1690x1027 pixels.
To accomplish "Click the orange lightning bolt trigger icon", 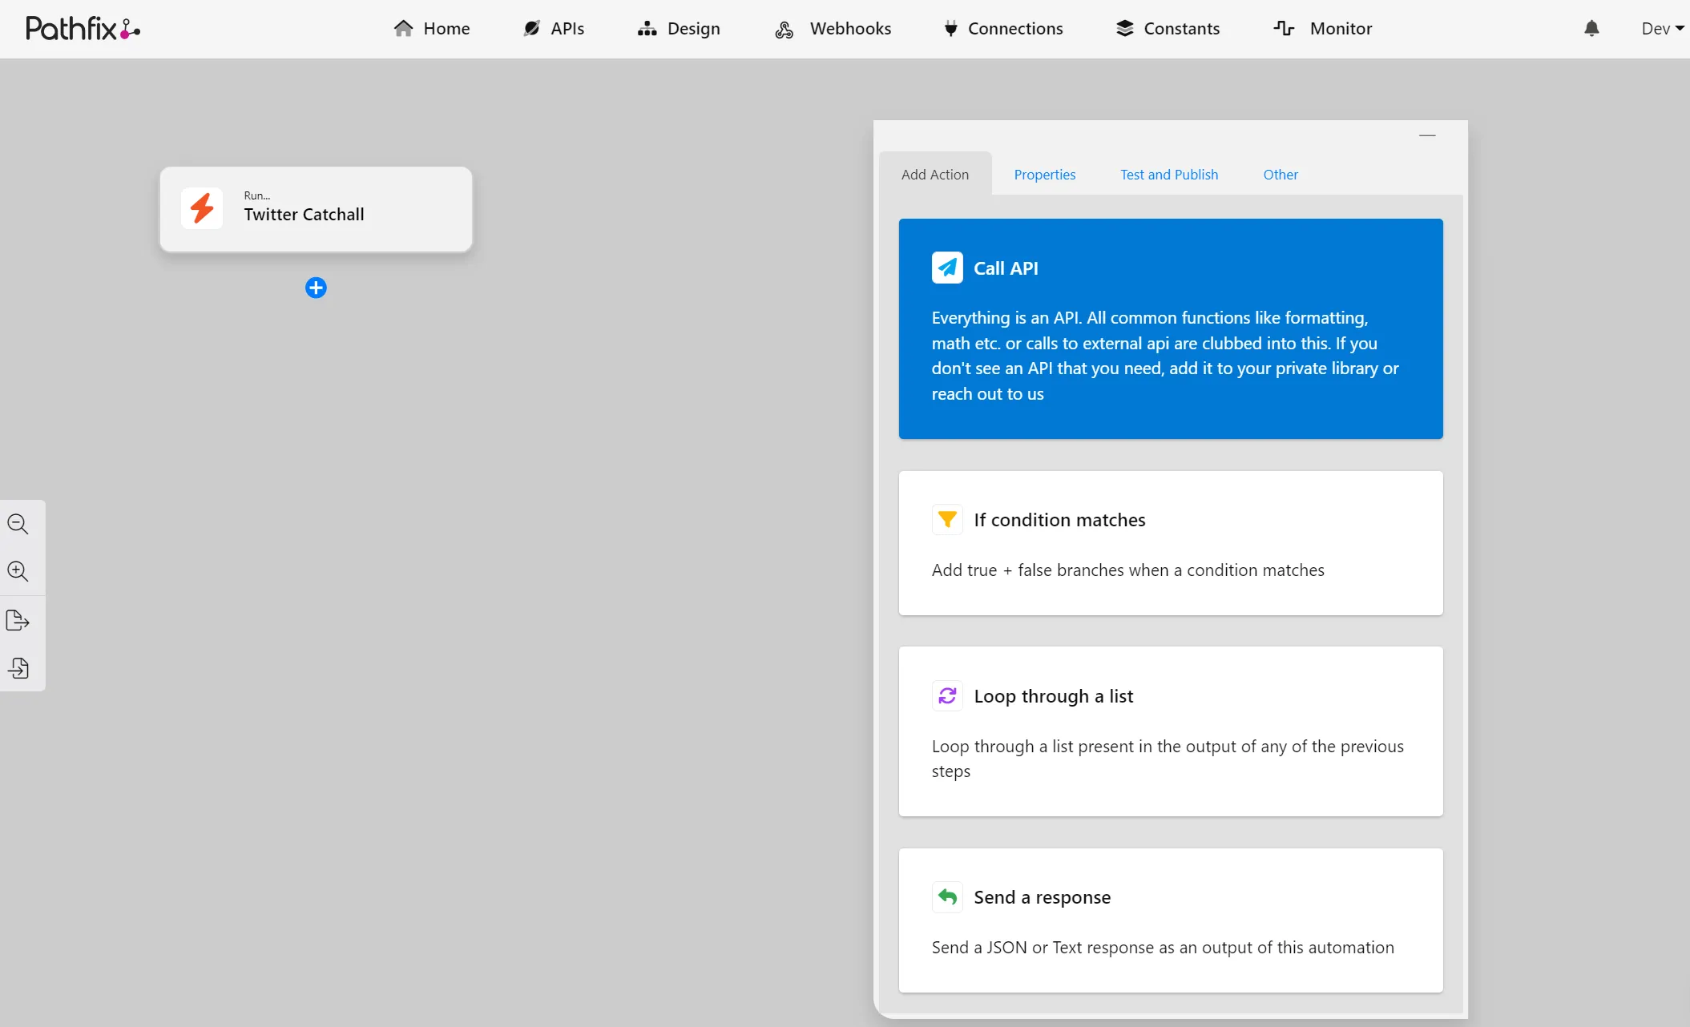I will point(202,208).
